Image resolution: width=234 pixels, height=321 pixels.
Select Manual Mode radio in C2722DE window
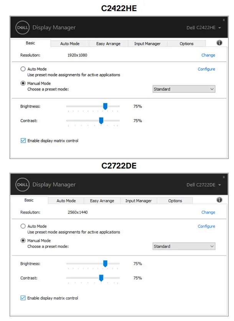coord(23,241)
